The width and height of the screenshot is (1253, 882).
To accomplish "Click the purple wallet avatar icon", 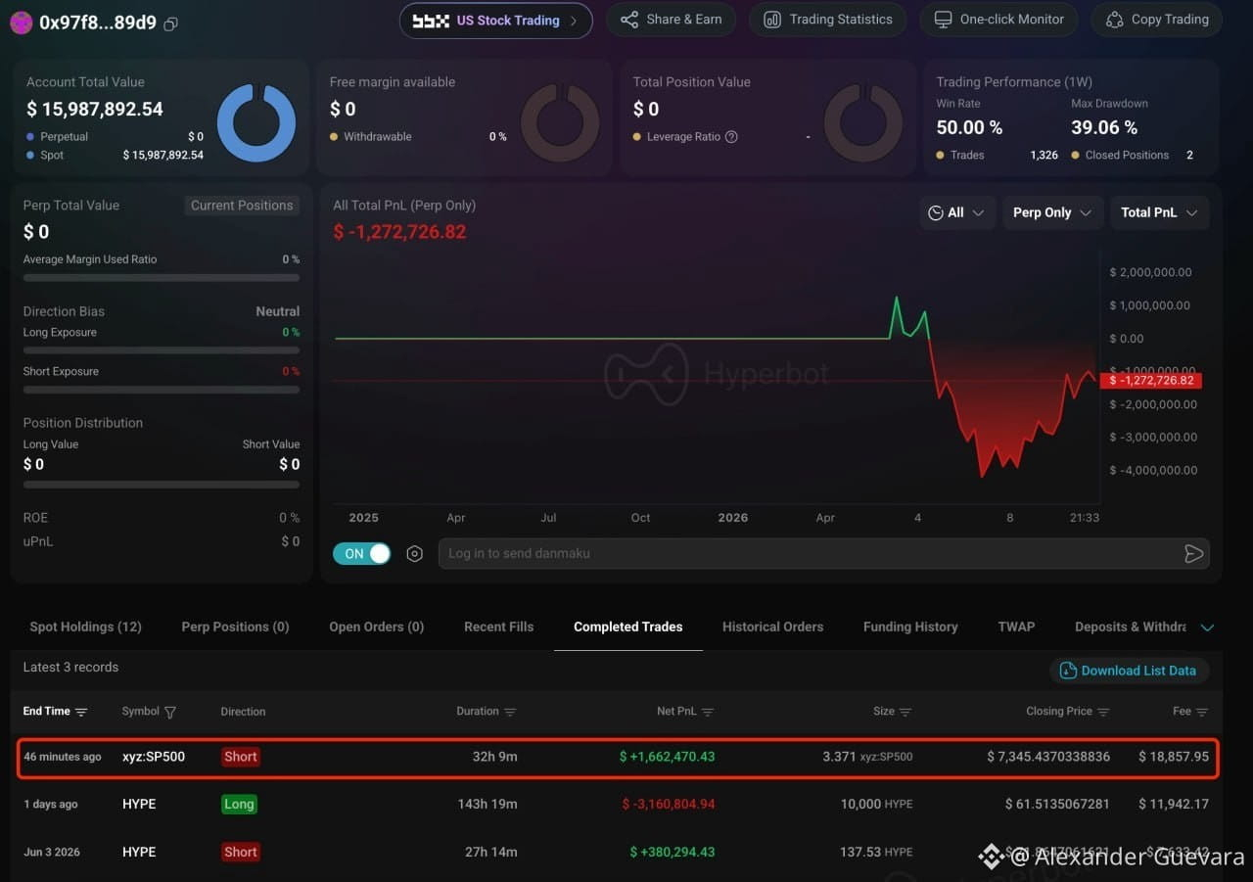I will coord(21,23).
